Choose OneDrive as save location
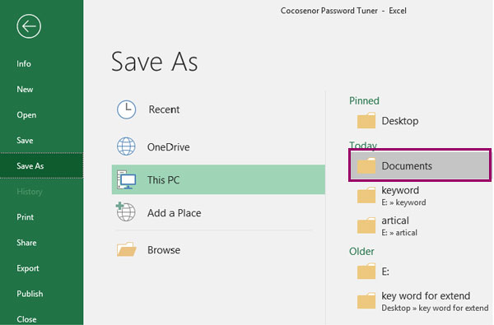This screenshot has width=494, height=325. (168, 146)
